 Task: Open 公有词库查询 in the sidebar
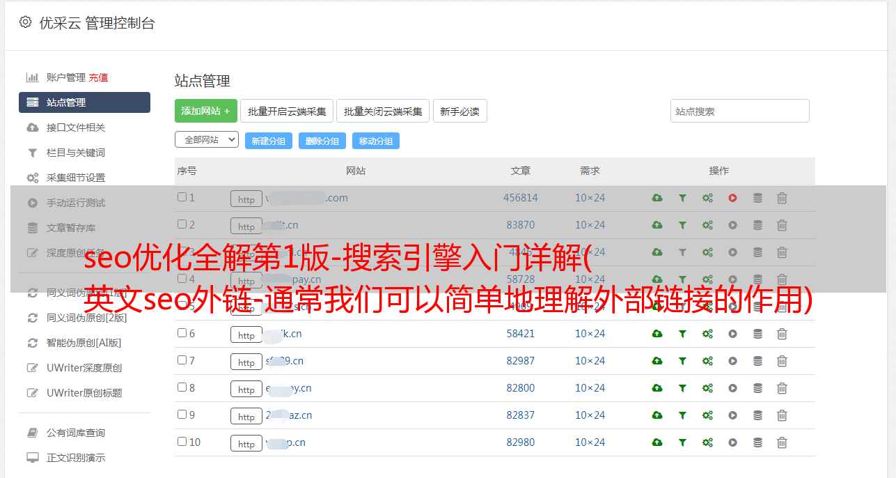(76, 433)
